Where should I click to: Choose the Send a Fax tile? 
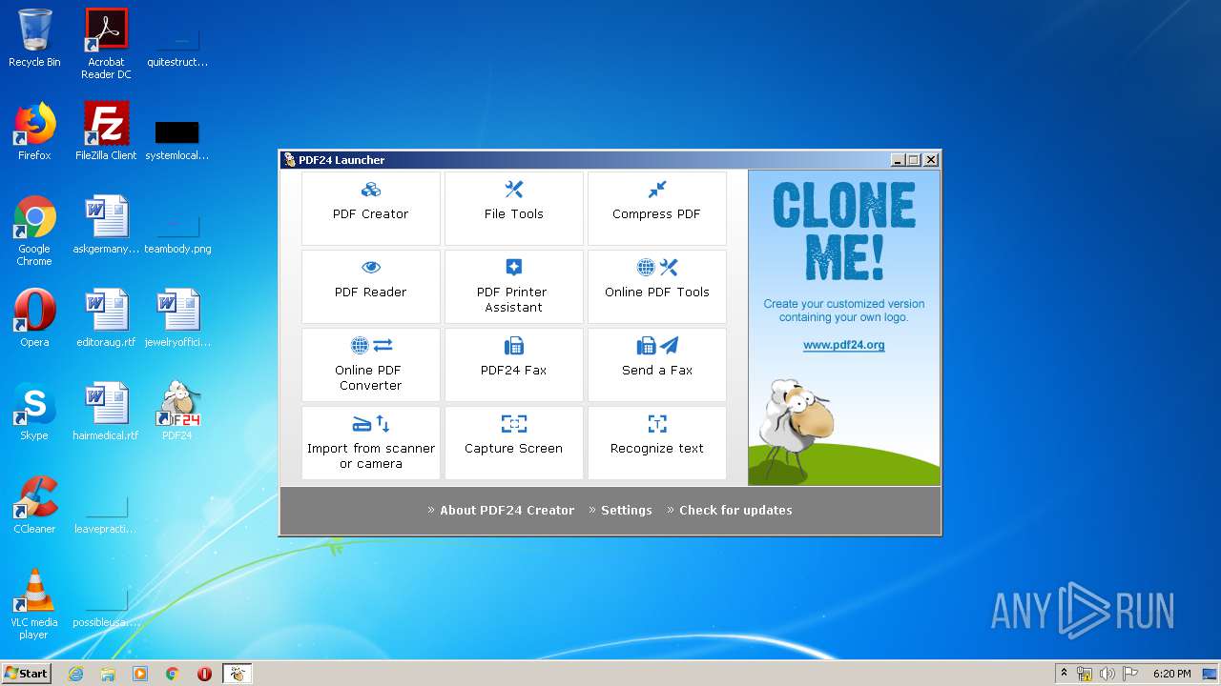pyautogui.click(x=656, y=365)
